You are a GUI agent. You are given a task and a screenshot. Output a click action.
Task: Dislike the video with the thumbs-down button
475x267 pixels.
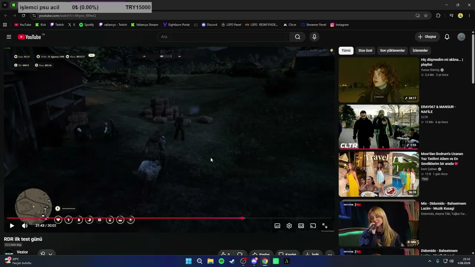point(240,254)
